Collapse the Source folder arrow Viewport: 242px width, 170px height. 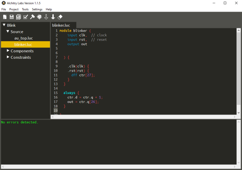(8, 32)
